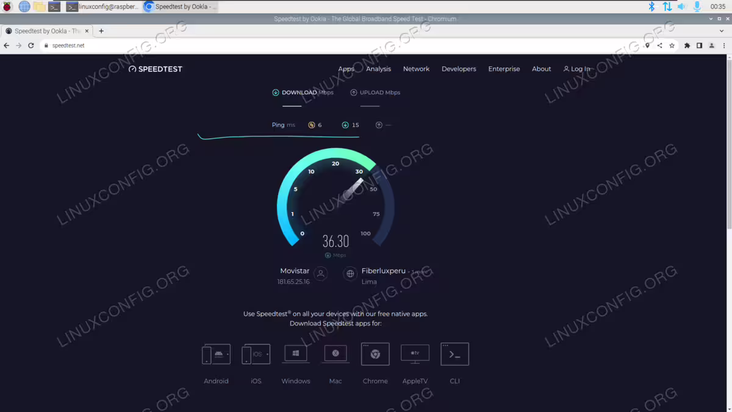Screen dimensions: 732x412
Task: Download the Android app
Action: click(216, 364)
